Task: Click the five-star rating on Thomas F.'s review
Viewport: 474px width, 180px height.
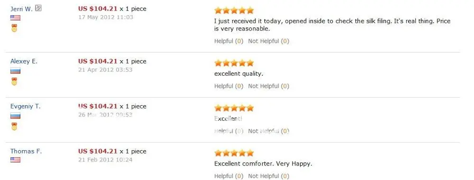Action: click(x=234, y=153)
